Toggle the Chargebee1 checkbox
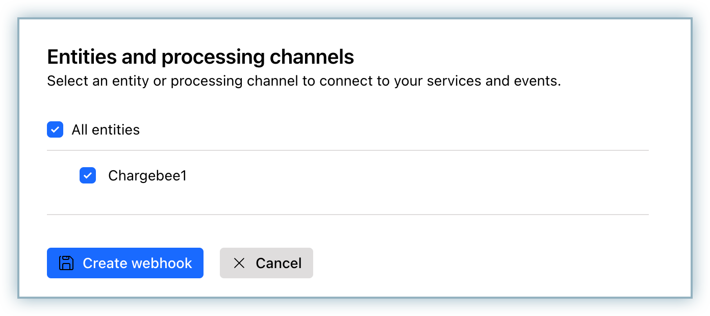Viewport: 710px width, 316px height. tap(88, 176)
